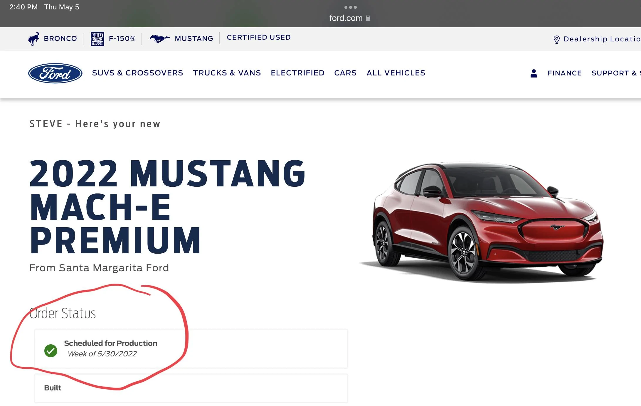Select the Built status card
641x406 pixels.
tap(191, 388)
